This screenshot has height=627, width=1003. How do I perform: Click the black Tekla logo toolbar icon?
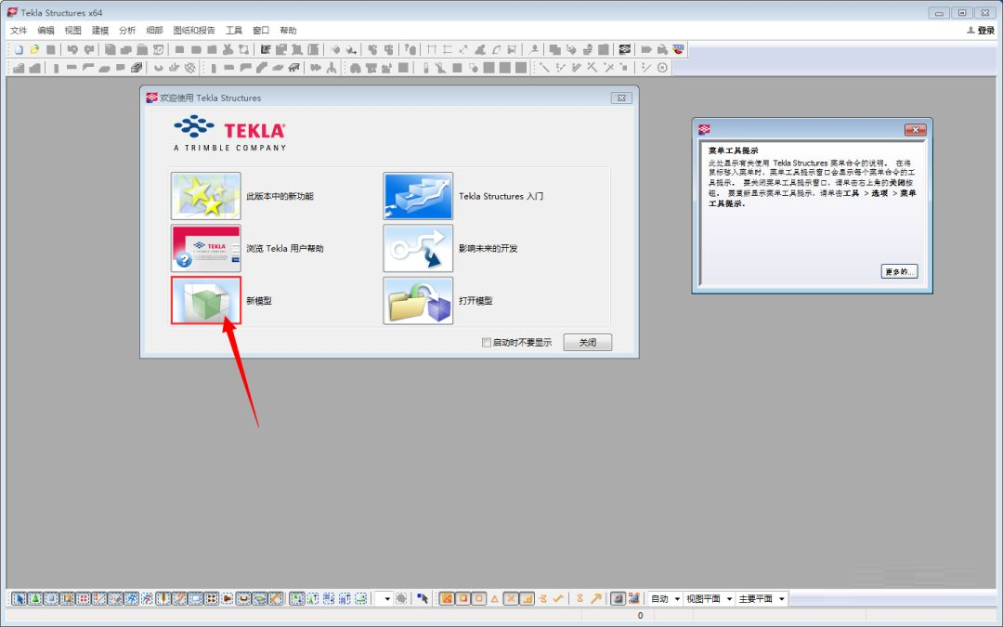click(x=625, y=49)
